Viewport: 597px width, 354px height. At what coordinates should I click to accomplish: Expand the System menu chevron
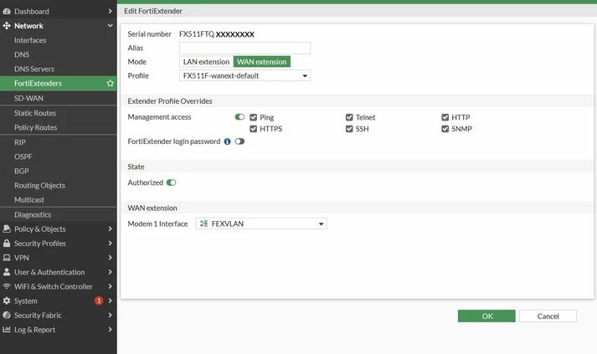coord(110,300)
